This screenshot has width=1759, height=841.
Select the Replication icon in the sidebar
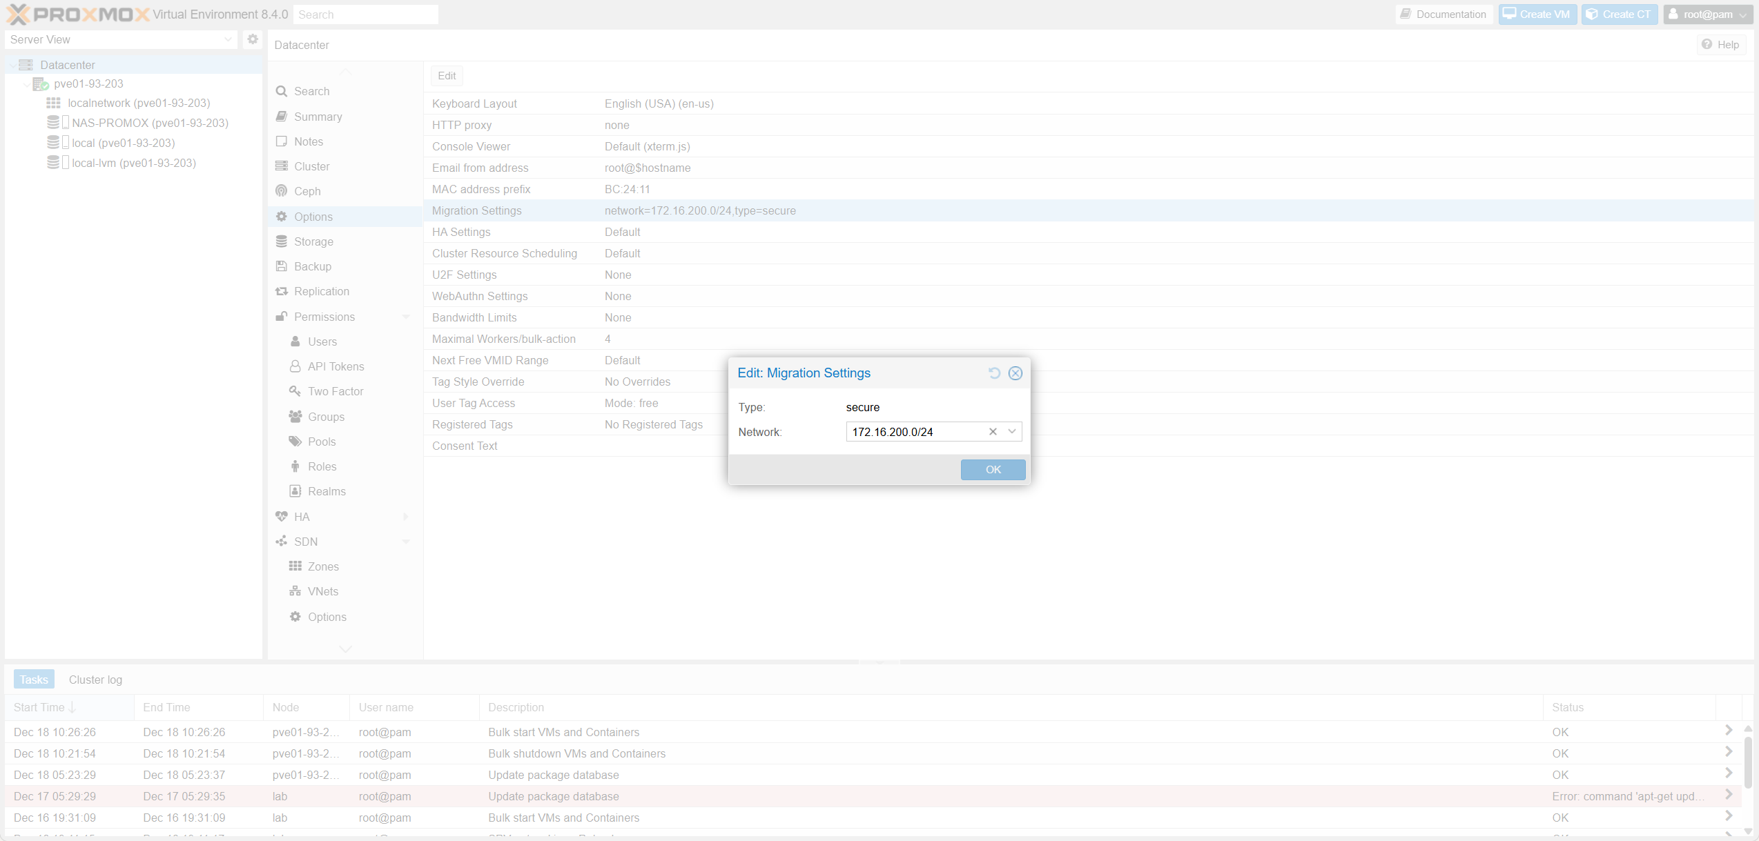pyautogui.click(x=282, y=291)
